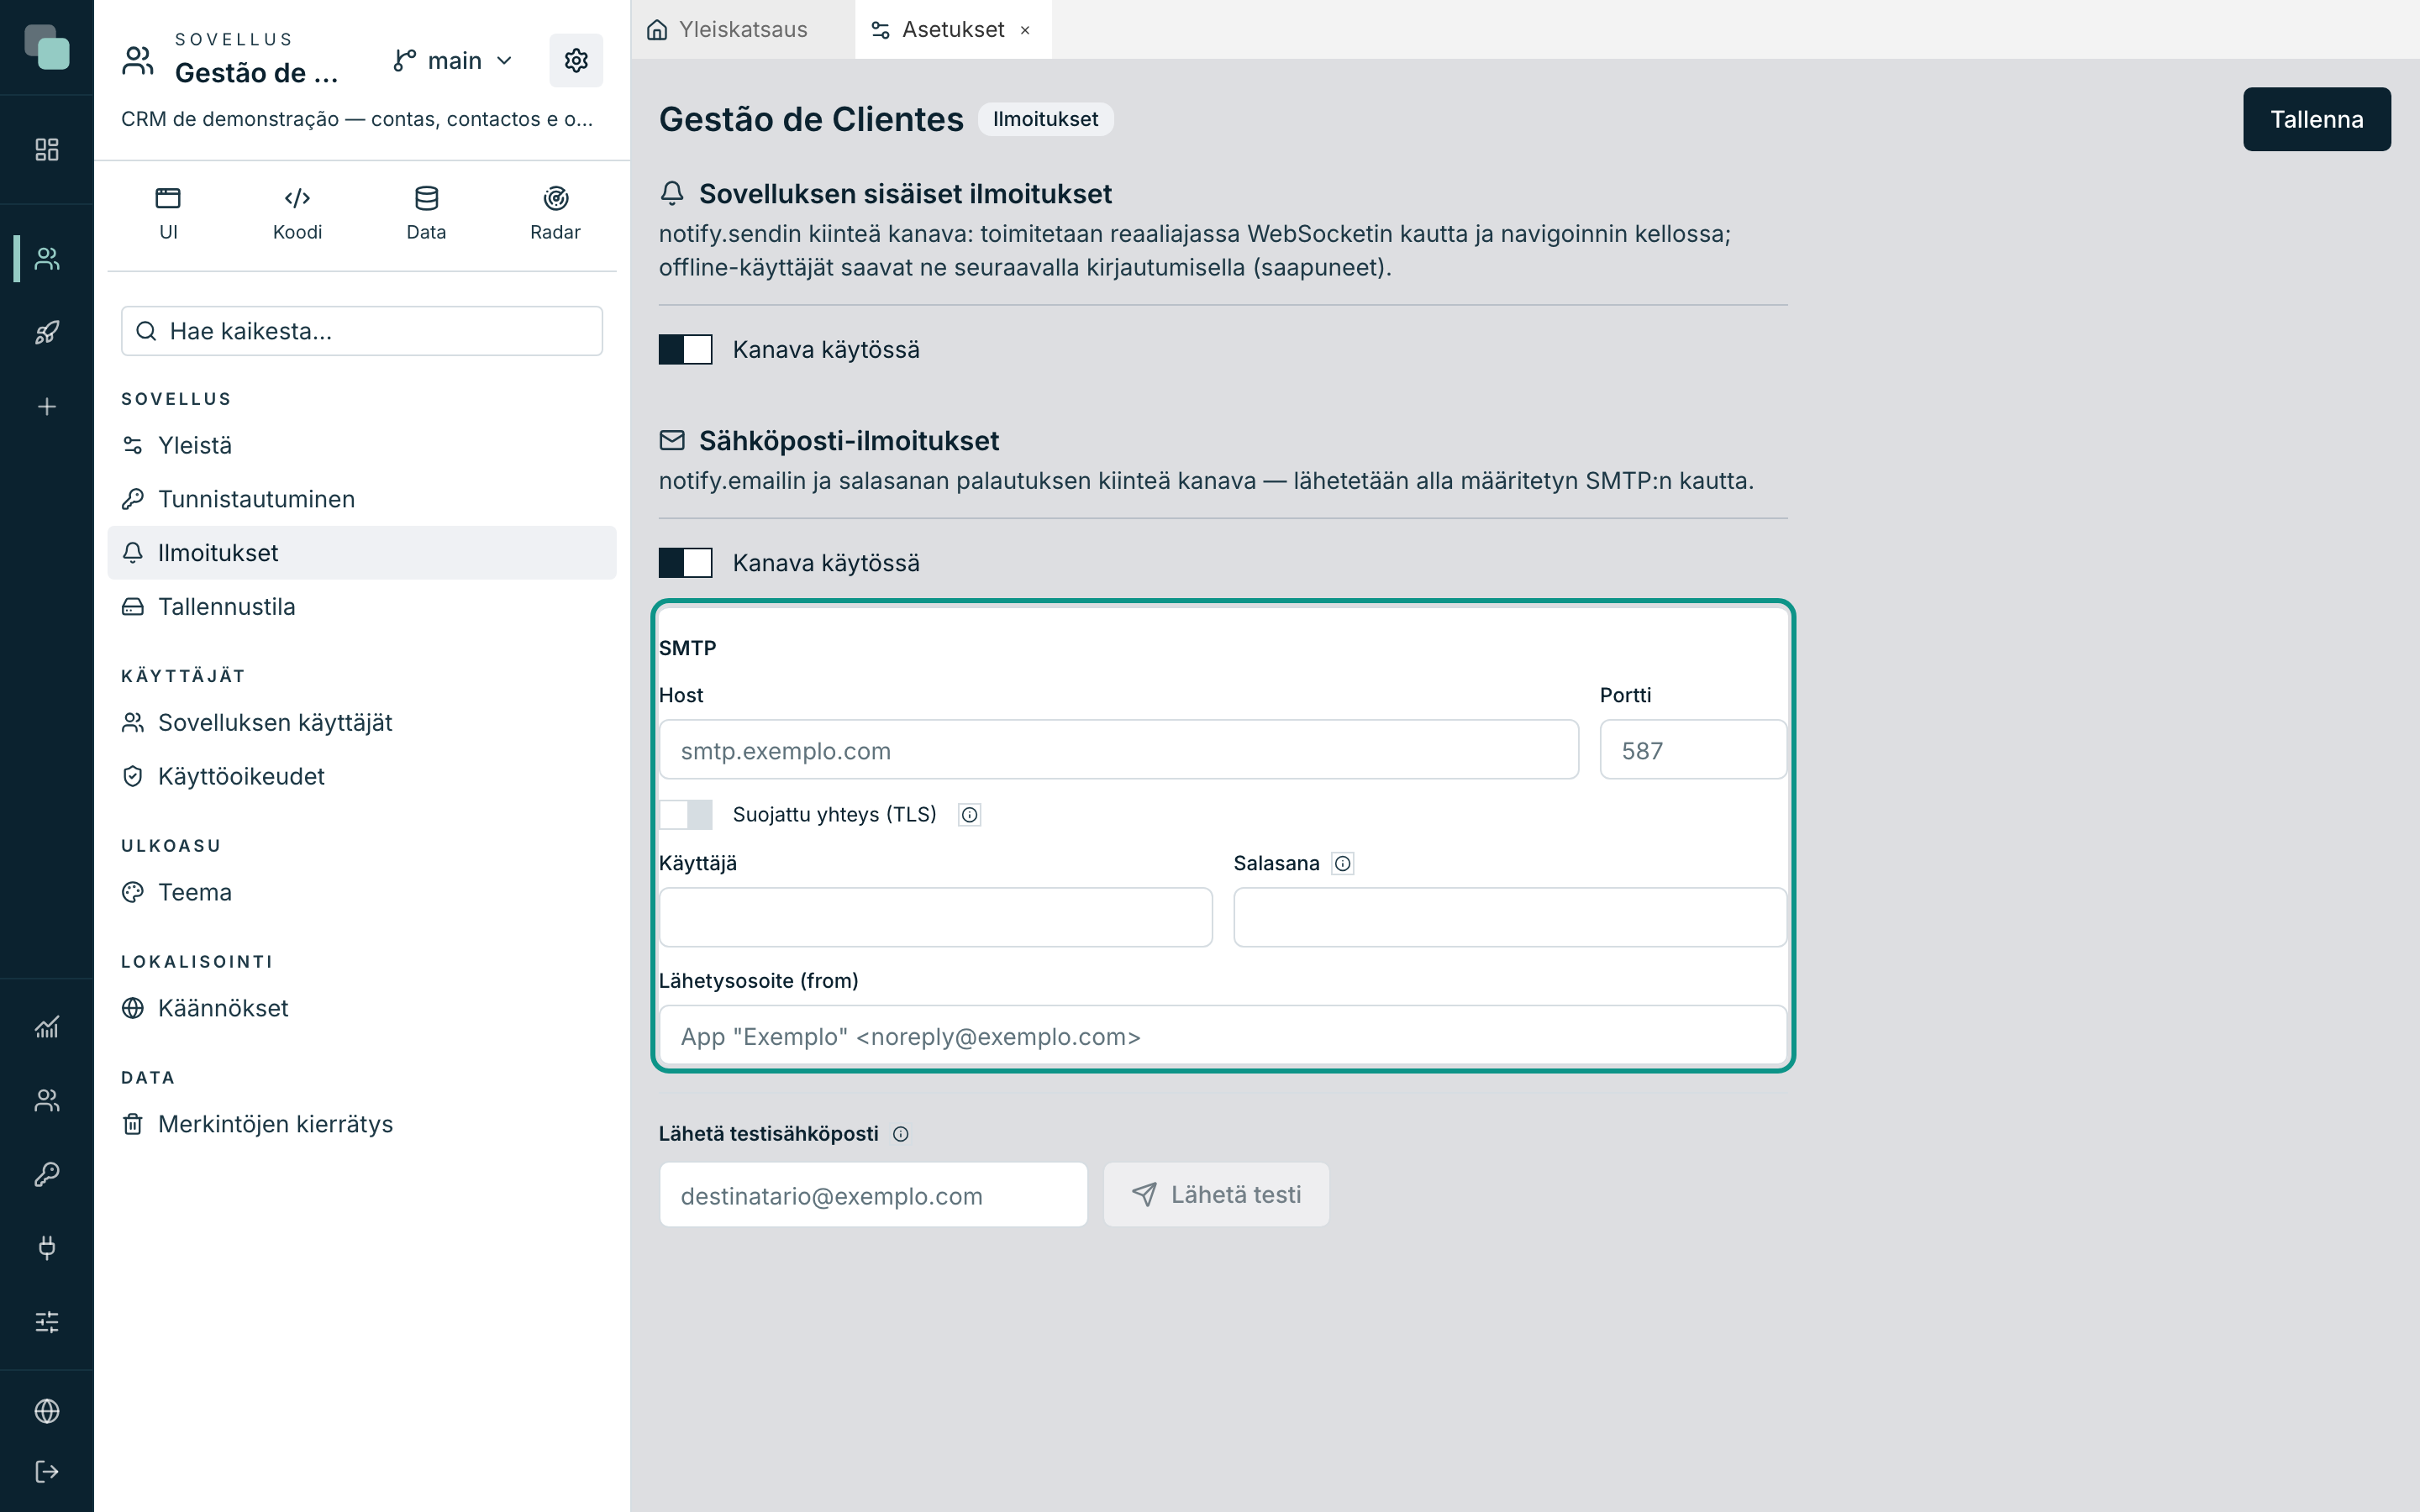This screenshot has height=1512, width=2420.
Task: Focus the Salasana field
Action: tap(1510, 917)
